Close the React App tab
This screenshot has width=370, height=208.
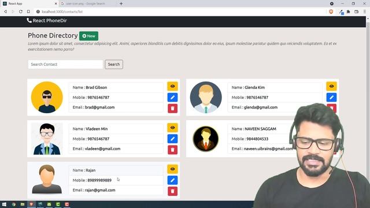pyautogui.click(x=55, y=3)
